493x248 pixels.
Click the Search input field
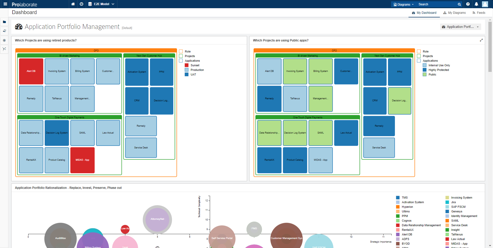(x=437, y=4)
